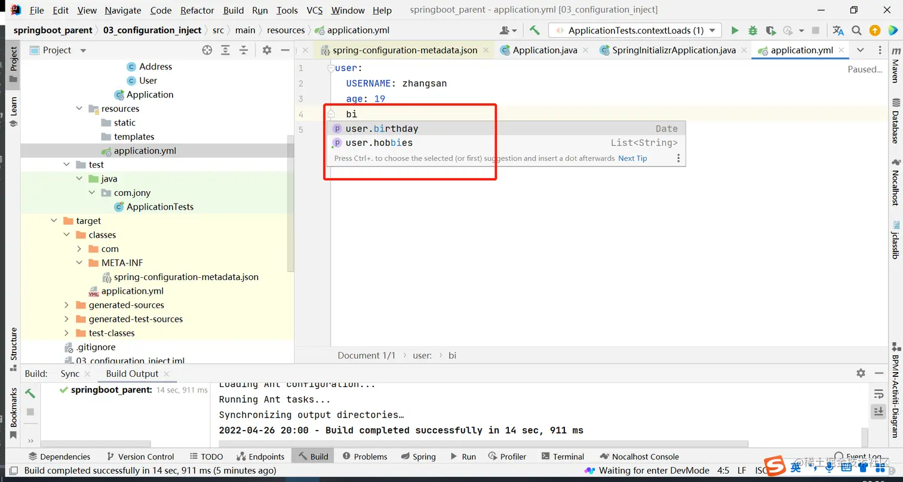Click the rebuild hammer icon in the Build panel
Viewport: 903px width, 482px height.
(x=30, y=393)
